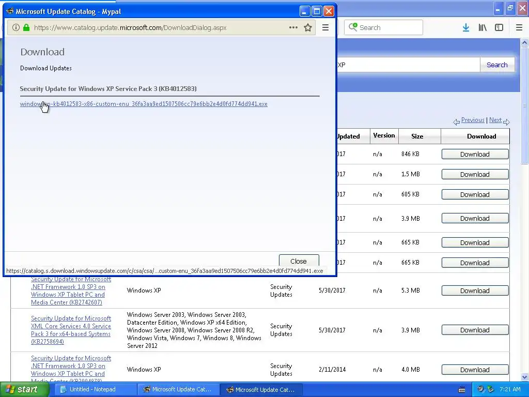Open main browser hamburger menu
529x397 pixels.
tap(519, 27)
